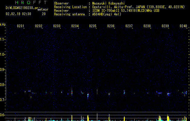The width and height of the screenshot is (190, 121).
Task: Click the bright echo cluster at 0239
Action: [168, 94]
